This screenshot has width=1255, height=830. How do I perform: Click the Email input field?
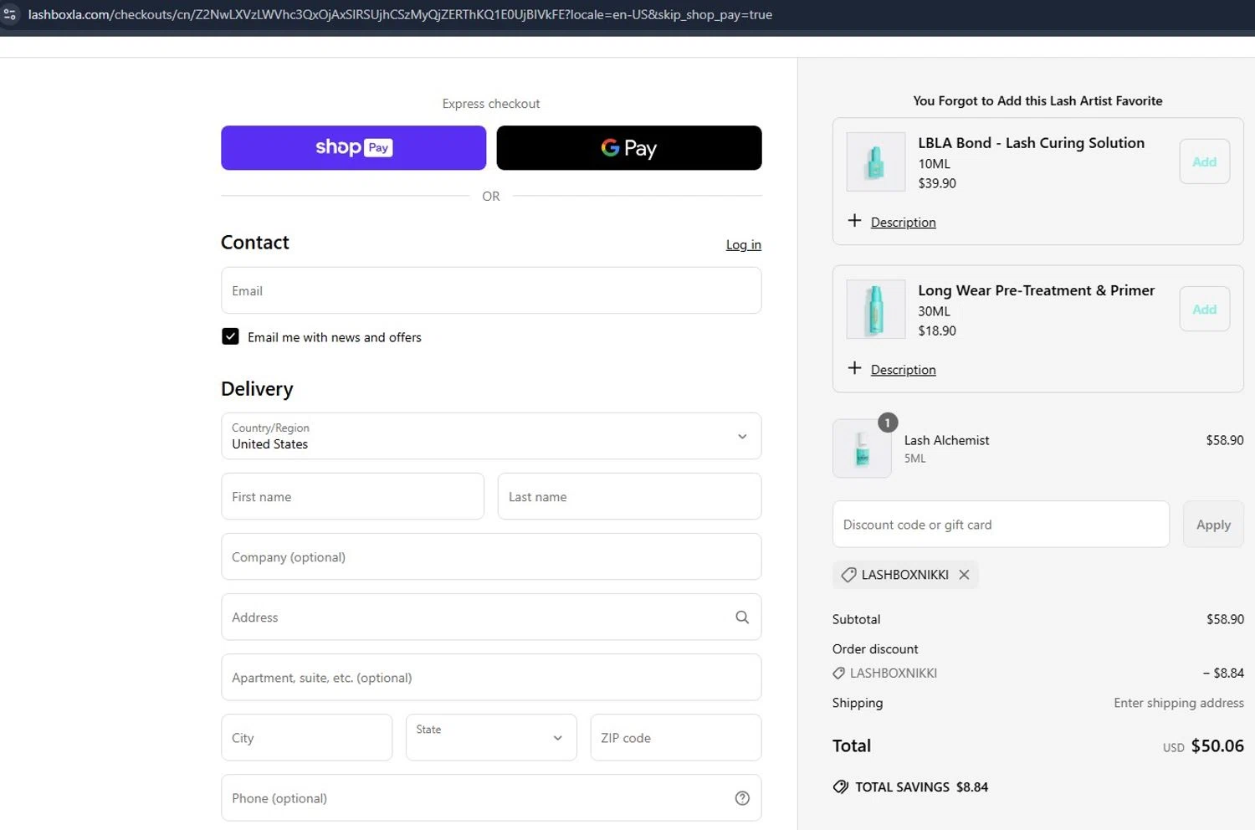pyautogui.click(x=491, y=290)
